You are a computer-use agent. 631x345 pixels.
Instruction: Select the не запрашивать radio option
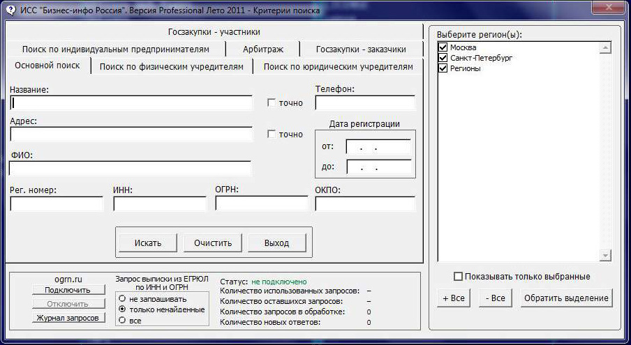[123, 299]
